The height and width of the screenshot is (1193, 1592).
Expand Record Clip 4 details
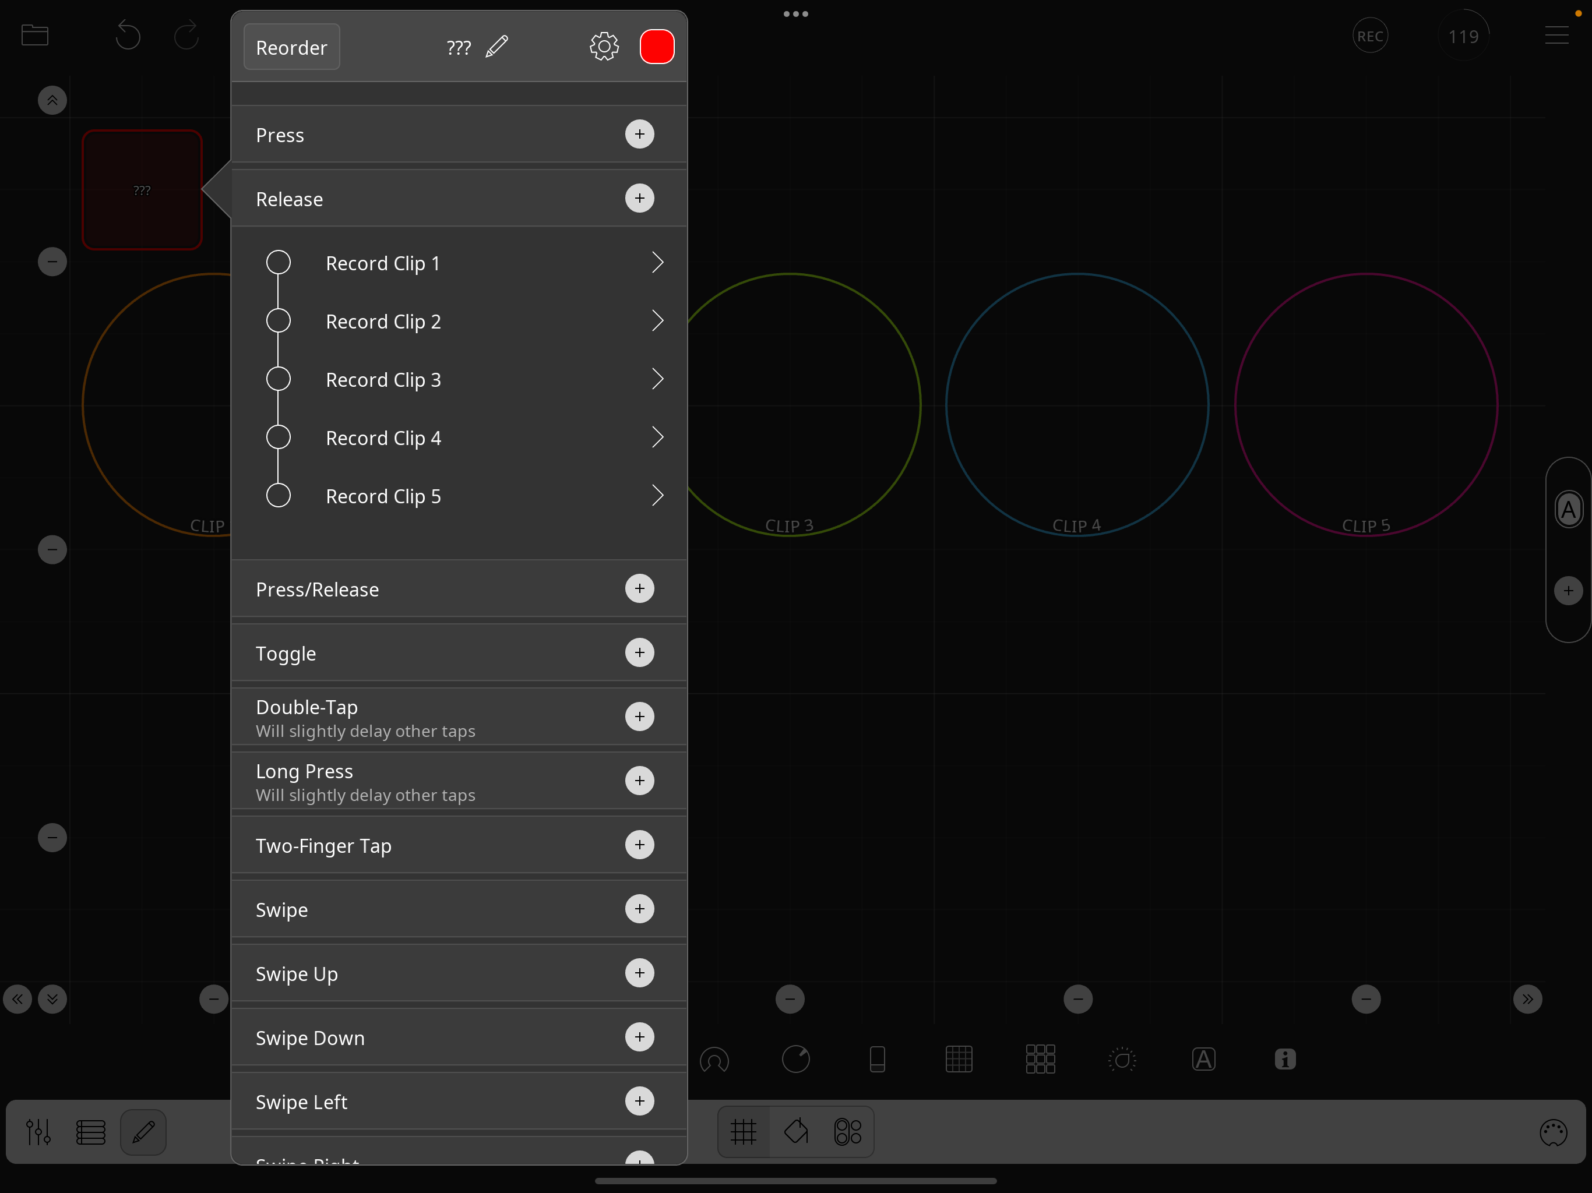click(657, 437)
